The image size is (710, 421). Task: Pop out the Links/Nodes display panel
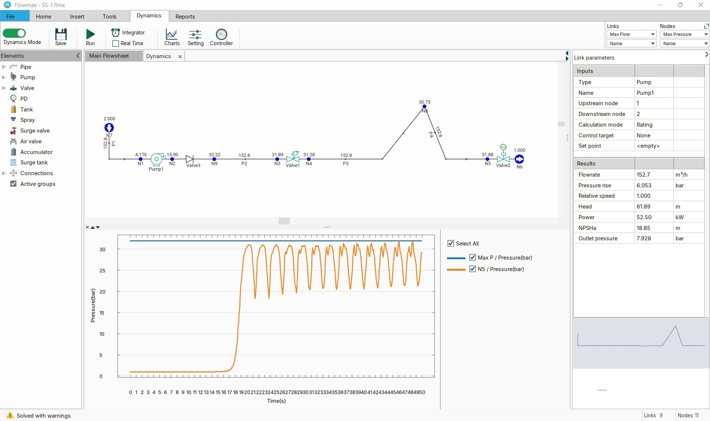point(706,26)
